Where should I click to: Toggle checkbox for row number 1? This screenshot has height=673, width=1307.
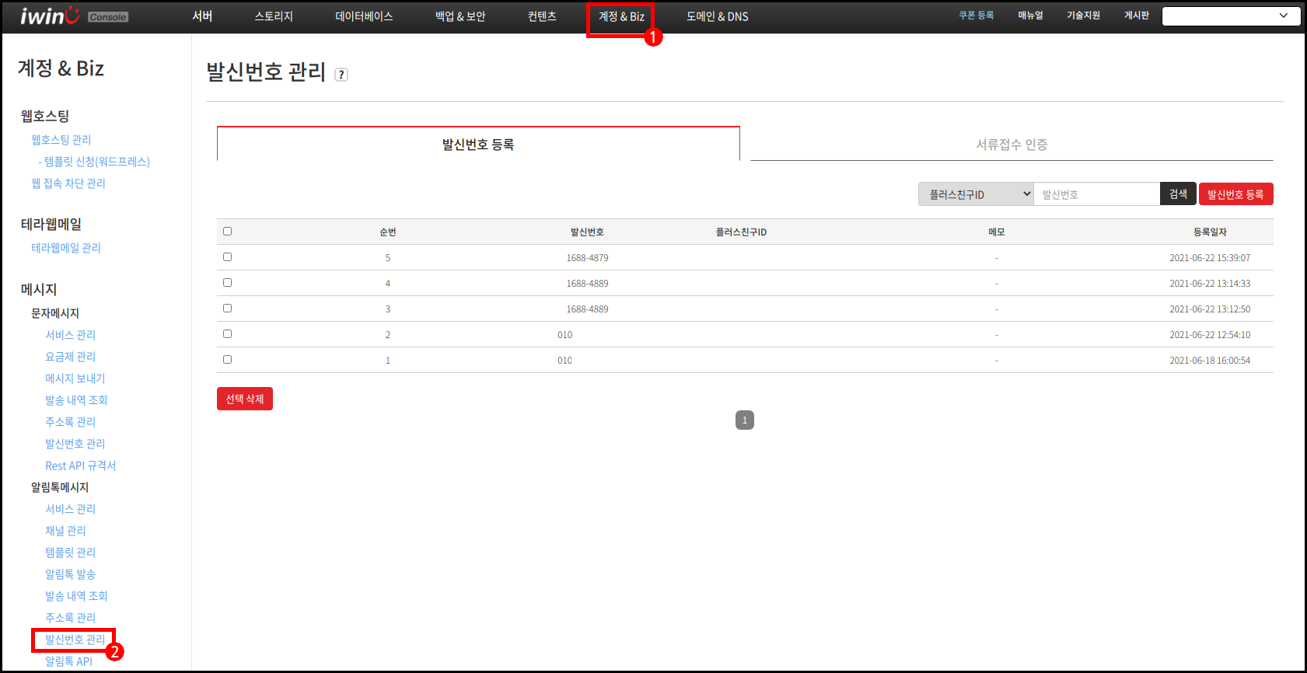tap(227, 360)
